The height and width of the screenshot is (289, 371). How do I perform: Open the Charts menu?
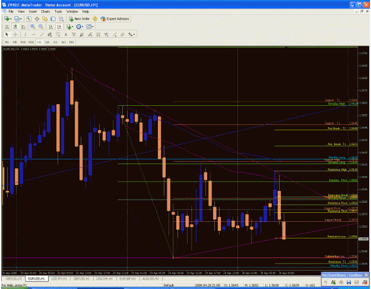point(46,11)
